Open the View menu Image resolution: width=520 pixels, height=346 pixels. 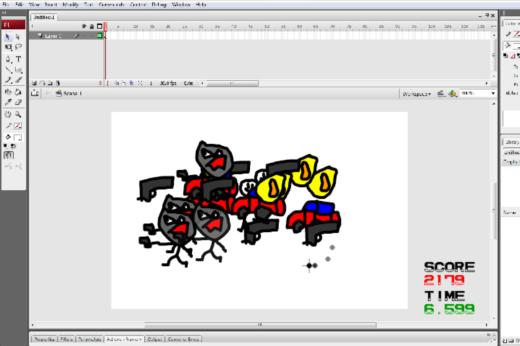coord(34,5)
